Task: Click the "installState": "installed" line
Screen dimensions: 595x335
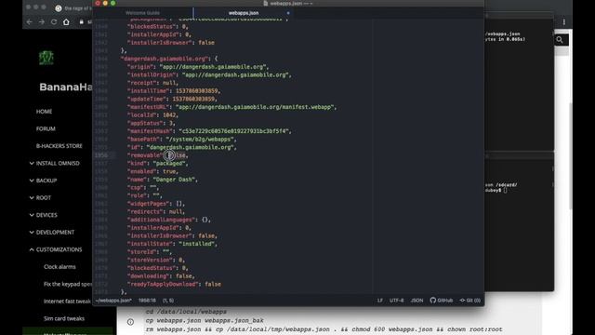Action: point(173,244)
